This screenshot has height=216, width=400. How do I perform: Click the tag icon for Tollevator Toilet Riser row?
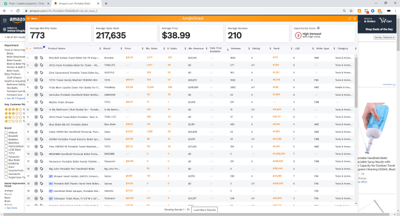tap(41, 198)
